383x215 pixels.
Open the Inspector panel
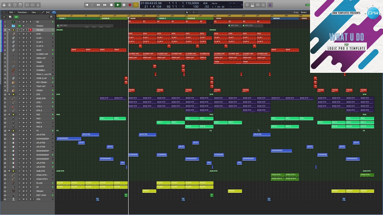[10, 5]
